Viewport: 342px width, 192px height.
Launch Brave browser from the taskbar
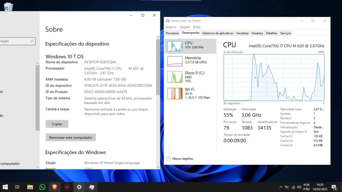tap(55, 187)
